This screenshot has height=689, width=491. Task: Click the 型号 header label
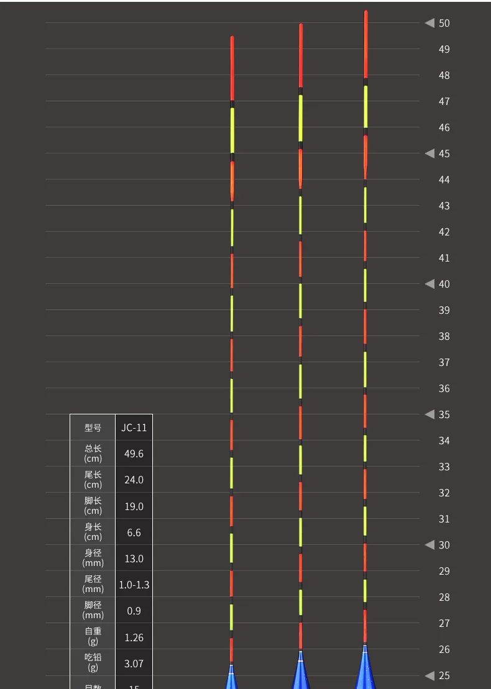[x=93, y=427]
